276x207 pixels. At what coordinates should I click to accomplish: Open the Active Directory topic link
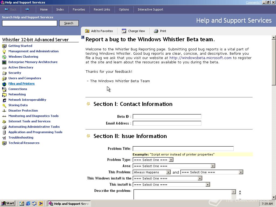tap(21, 67)
